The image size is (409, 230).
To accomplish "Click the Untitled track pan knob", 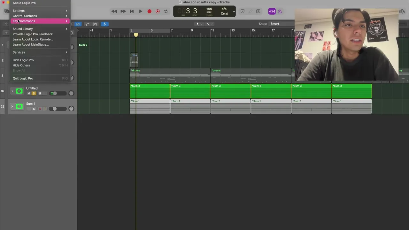I will click(x=71, y=93).
